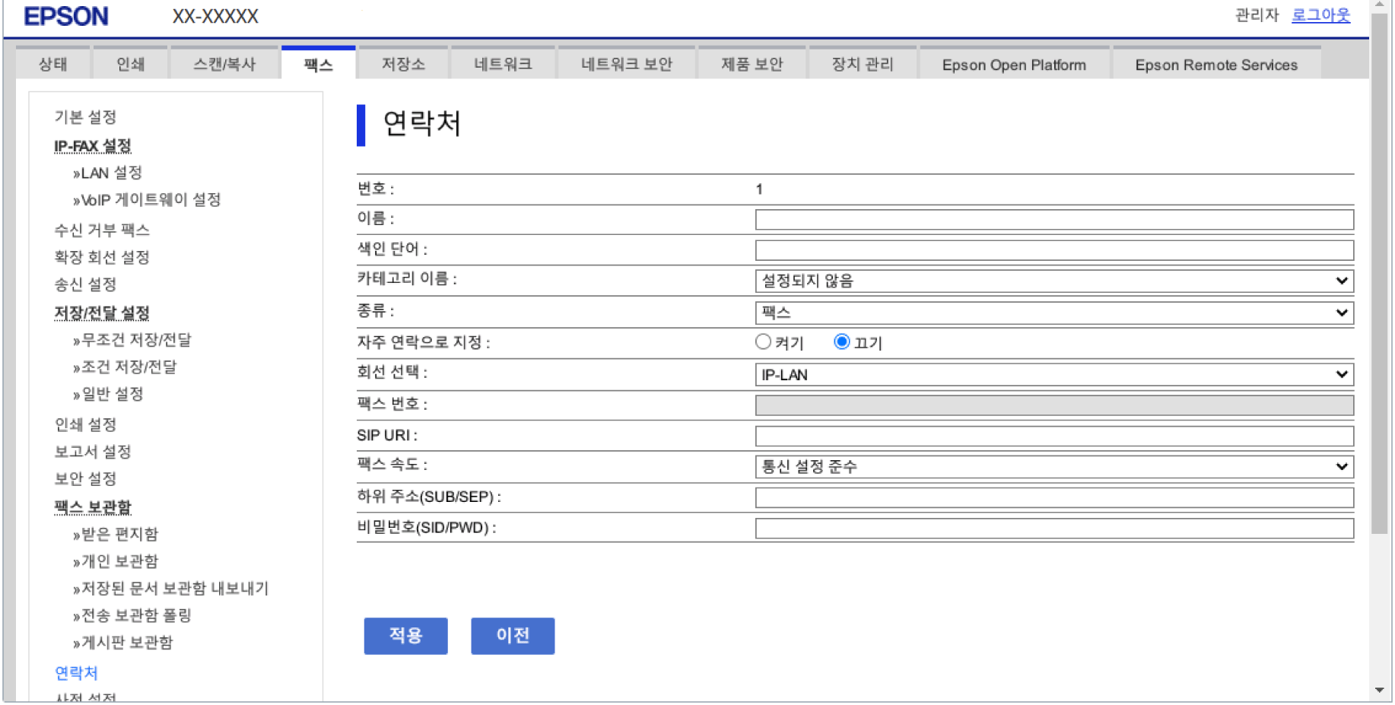Click the EPSON logo
The width and height of the screenshot is (1395, 705).
(x=66, y=17)
